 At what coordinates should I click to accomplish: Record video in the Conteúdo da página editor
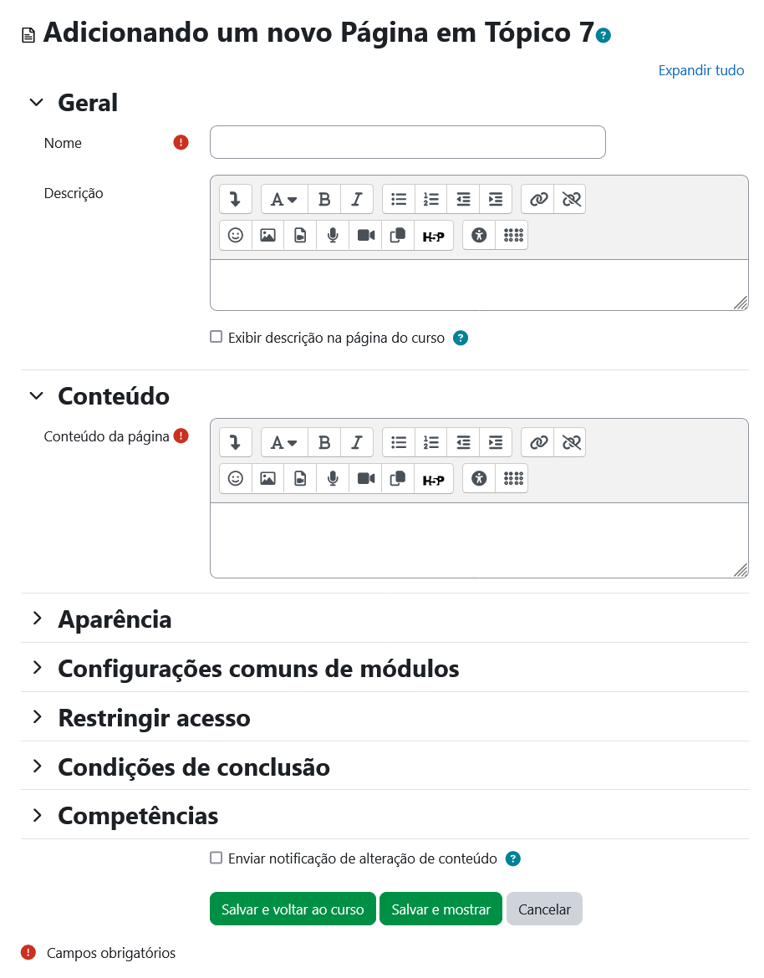click(x=366, y=478)
